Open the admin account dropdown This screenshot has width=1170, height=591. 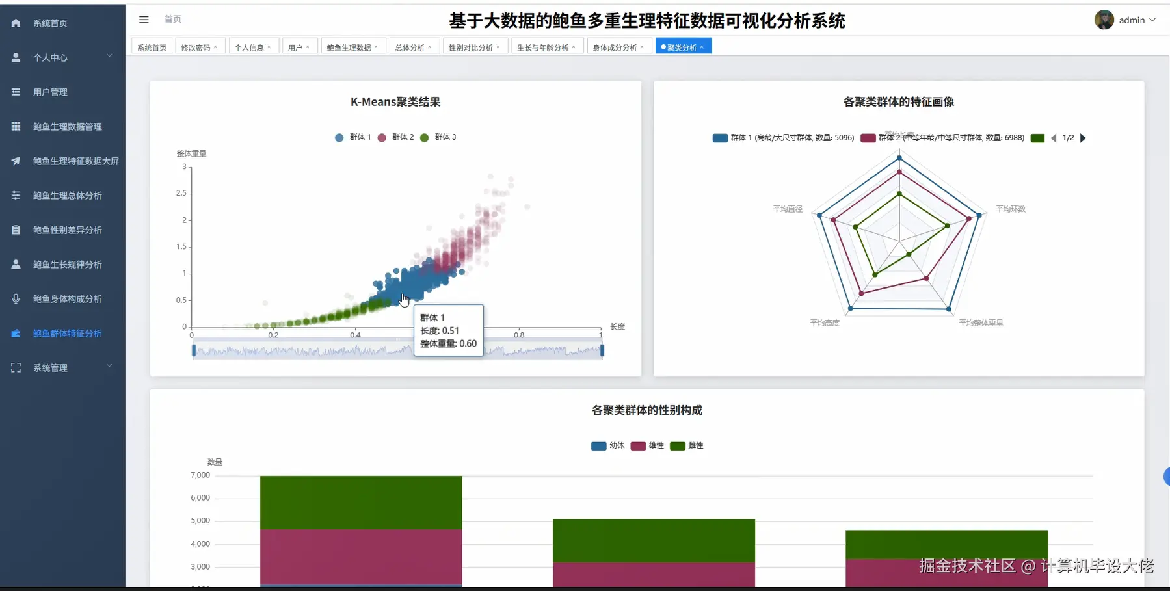click(1137, 20)
